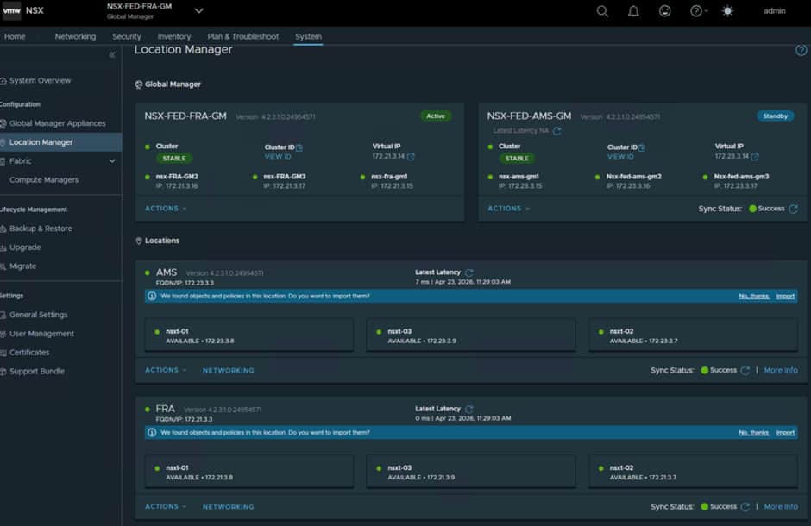Open the search magnifier in top bar

tap(602, 11)
